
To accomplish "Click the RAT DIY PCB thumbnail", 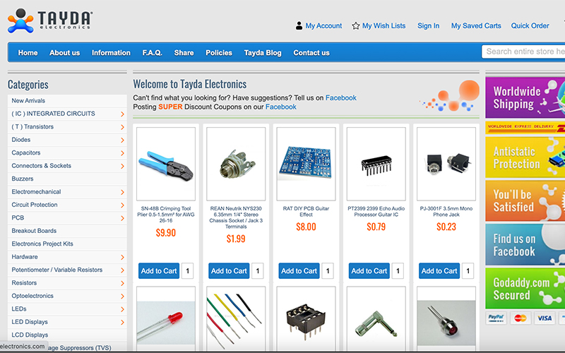I will pyautogui.click(x=306, y=164).
